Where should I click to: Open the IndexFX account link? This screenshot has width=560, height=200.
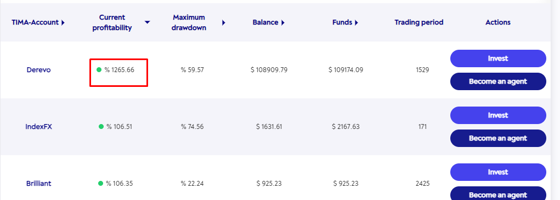[38, 126]
